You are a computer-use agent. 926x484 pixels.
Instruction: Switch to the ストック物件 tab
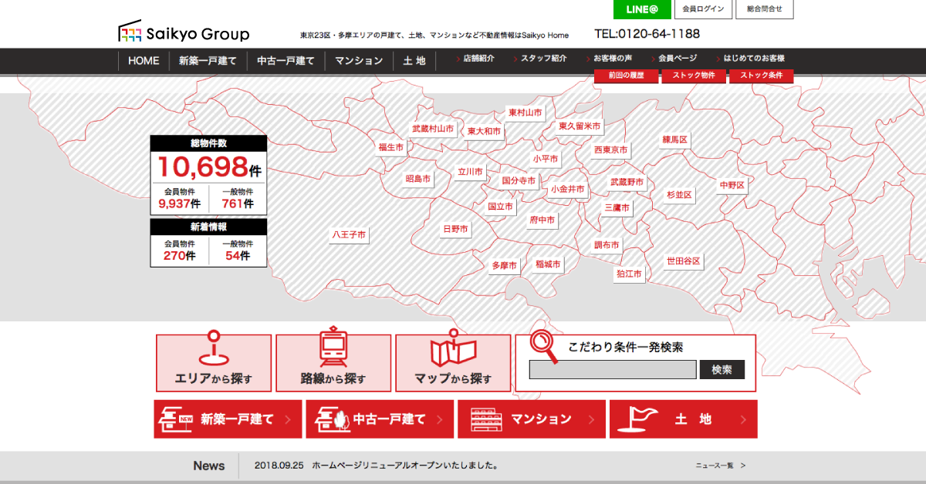(x=694, y=76)
